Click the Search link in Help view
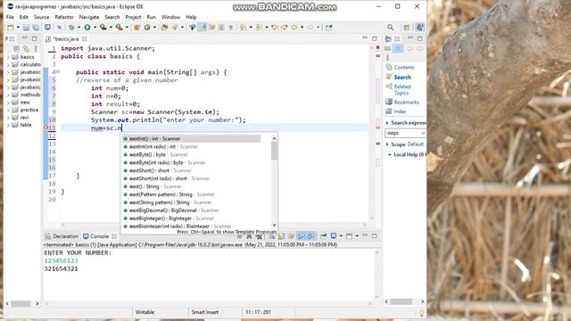This screenshot has width=571, height=321. pyautogui.click(x=402, y=78)
